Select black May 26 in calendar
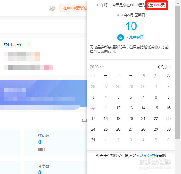This screenshot has width=181, height=174. click(118, 129)
